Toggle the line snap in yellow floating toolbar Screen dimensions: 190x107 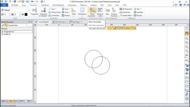[x=112, y=28]
